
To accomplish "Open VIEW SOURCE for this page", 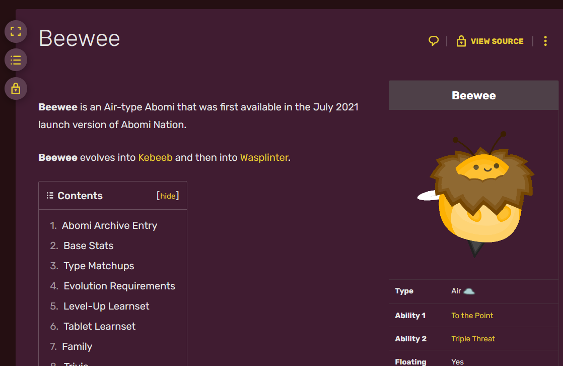I will pos(497,41).
